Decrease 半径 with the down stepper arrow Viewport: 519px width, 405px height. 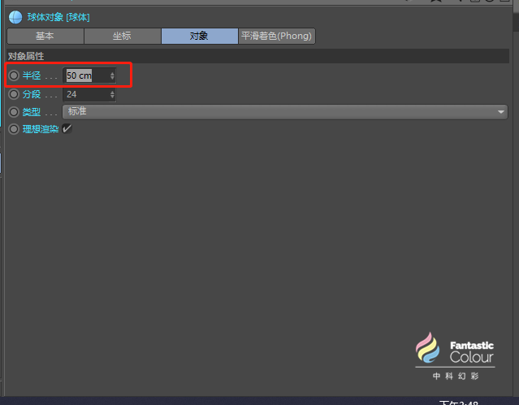tap(113, 78)
